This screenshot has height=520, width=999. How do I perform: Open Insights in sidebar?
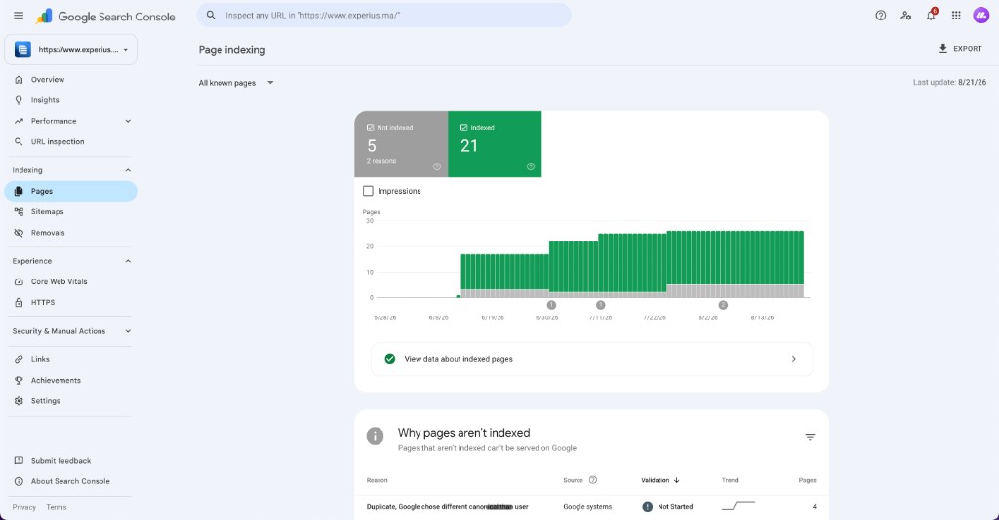point(70,100)
